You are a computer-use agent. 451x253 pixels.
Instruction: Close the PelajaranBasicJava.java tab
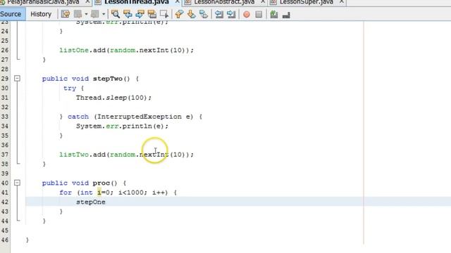(87, 2)
